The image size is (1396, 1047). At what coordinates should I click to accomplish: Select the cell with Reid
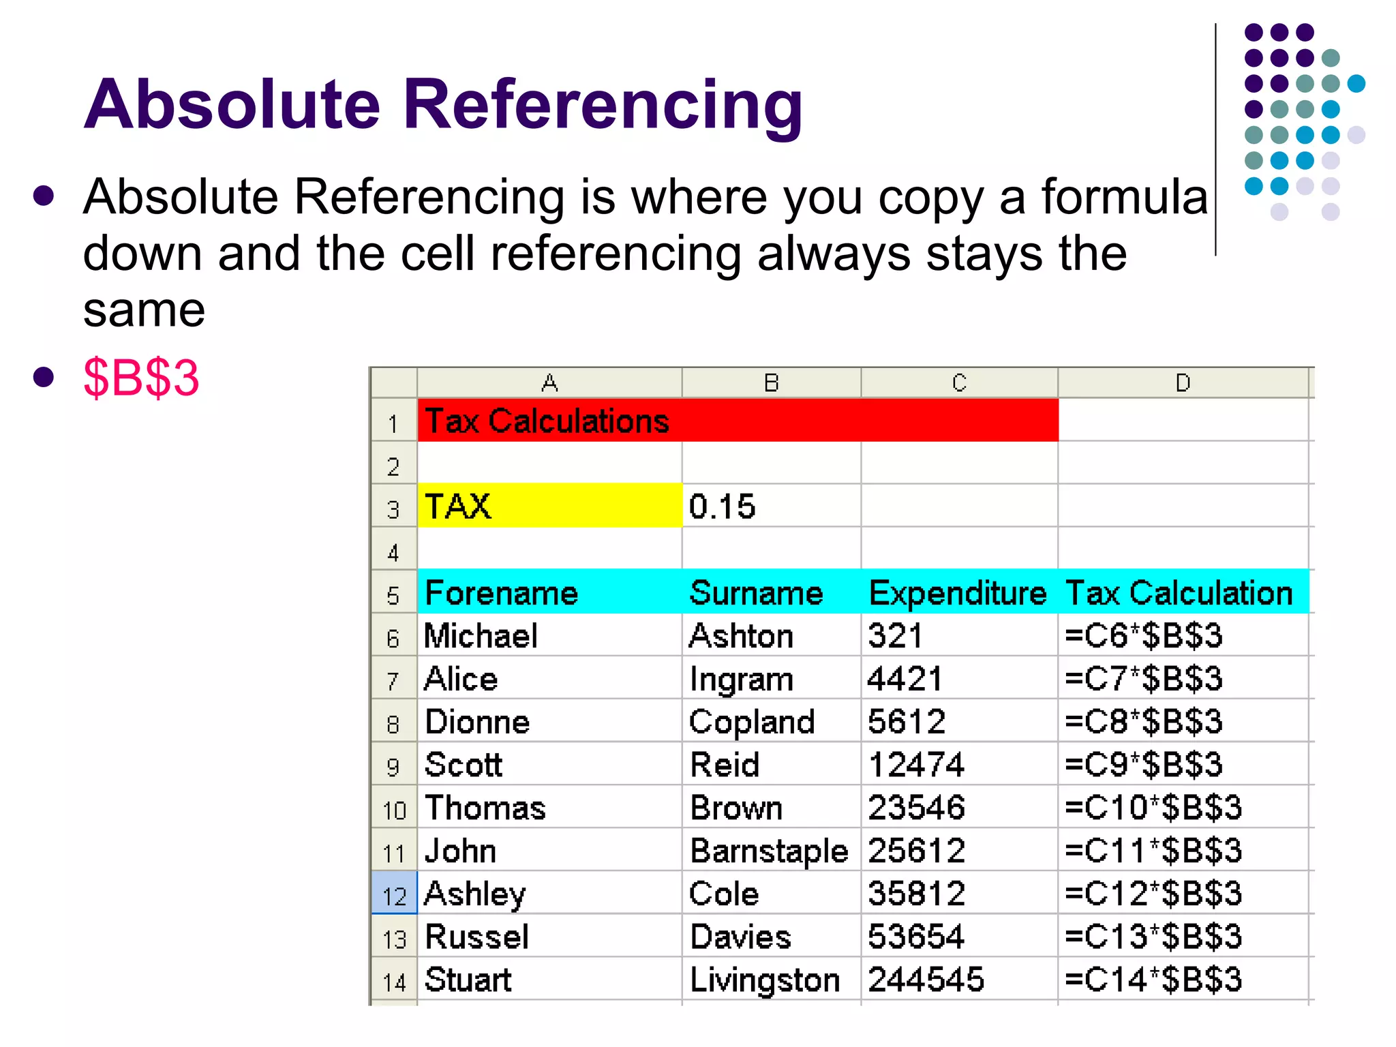(772, 764)
